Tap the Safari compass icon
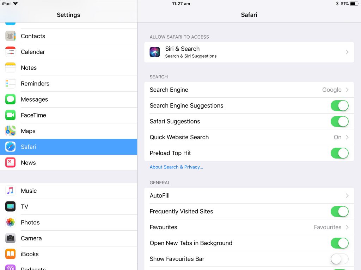The height and width of the screenshot is (270, 361). coord(10,147)
